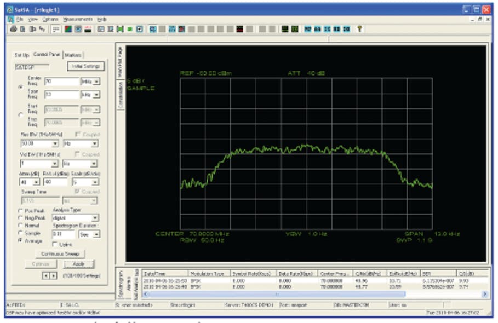Enable the Uplink checkbox
Image resolution: width=498 pixels, height=323 pixels.
pos(55,244)
